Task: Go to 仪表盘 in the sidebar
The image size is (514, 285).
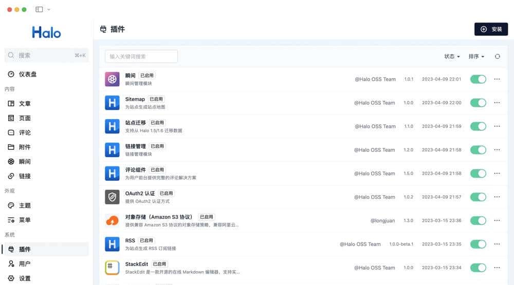Action: pos(28,74)
